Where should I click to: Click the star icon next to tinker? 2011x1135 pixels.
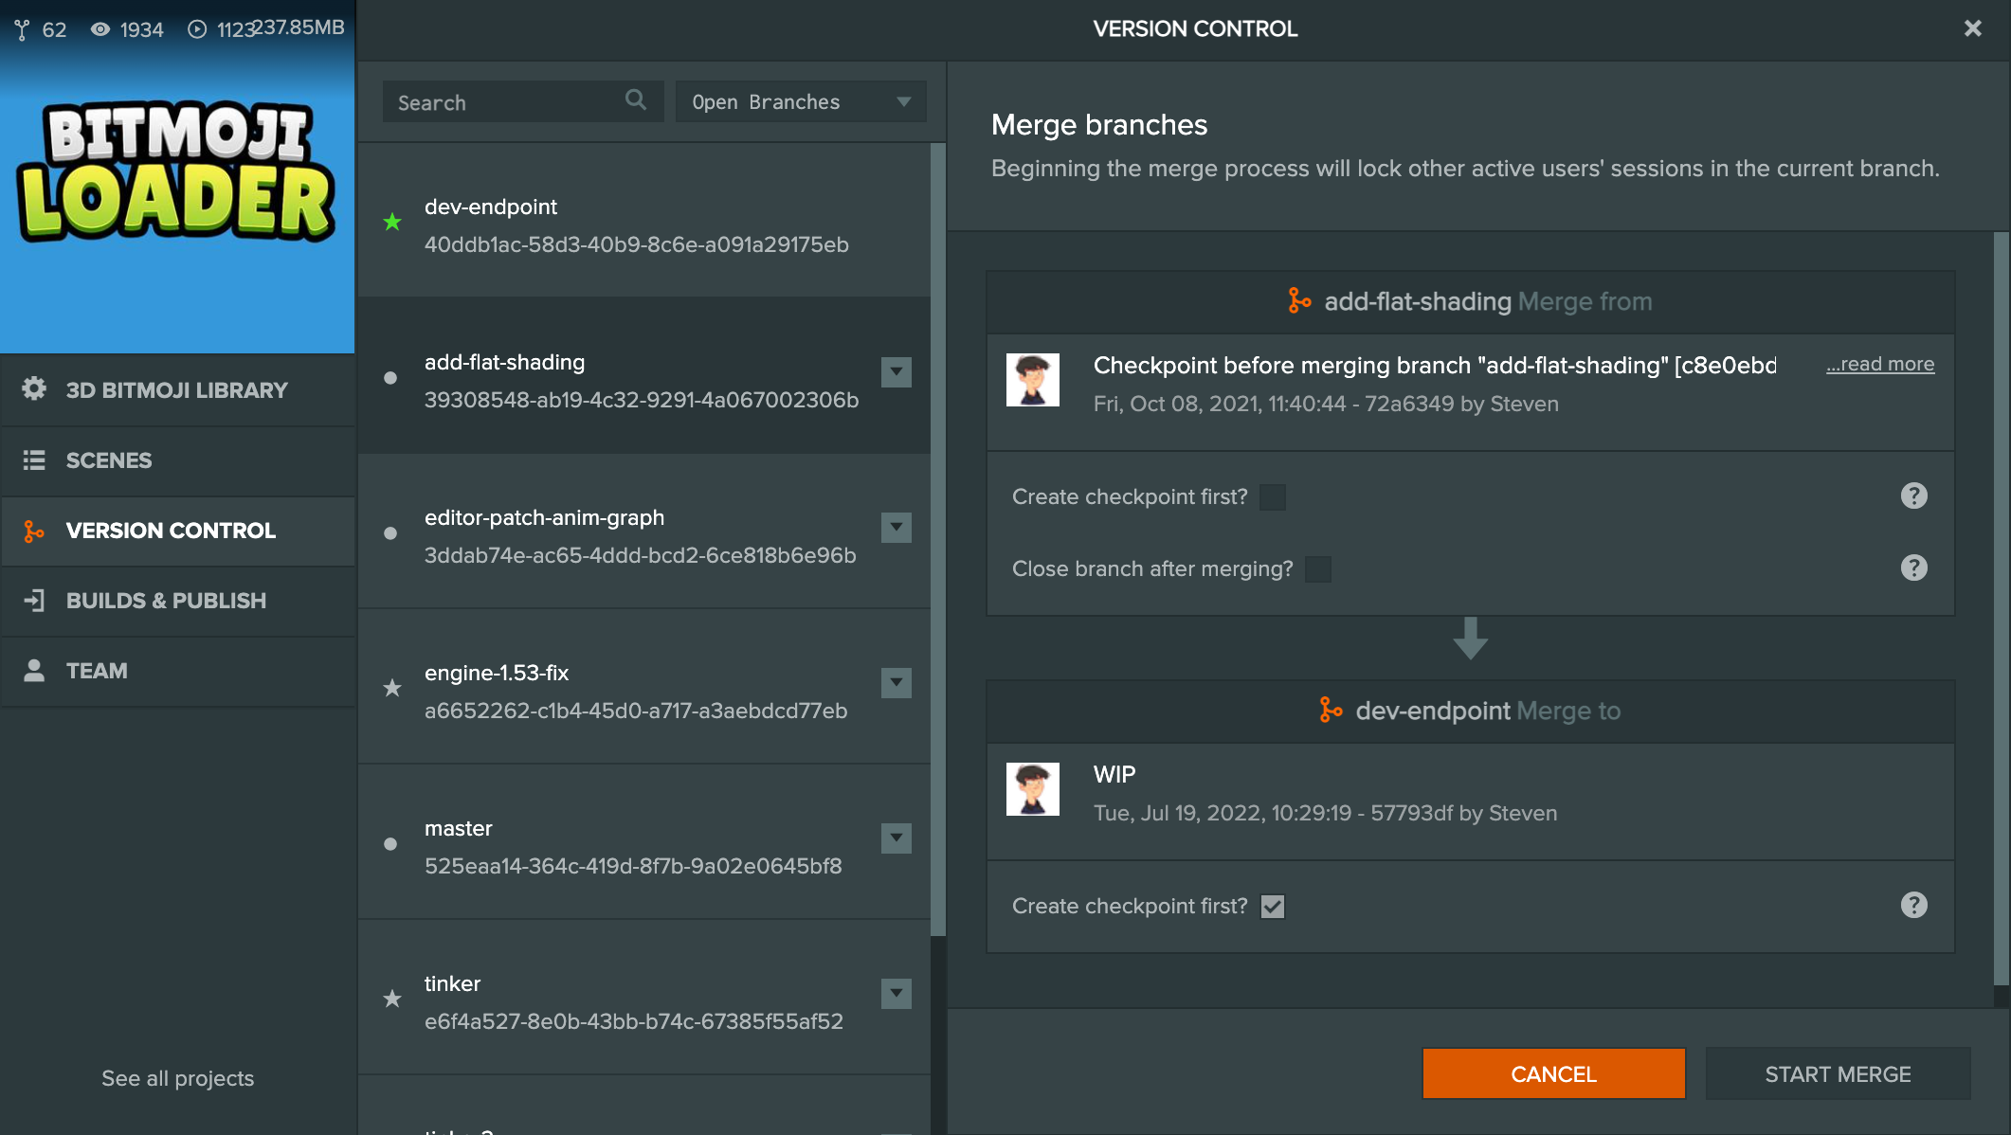(x=392, y=999)
